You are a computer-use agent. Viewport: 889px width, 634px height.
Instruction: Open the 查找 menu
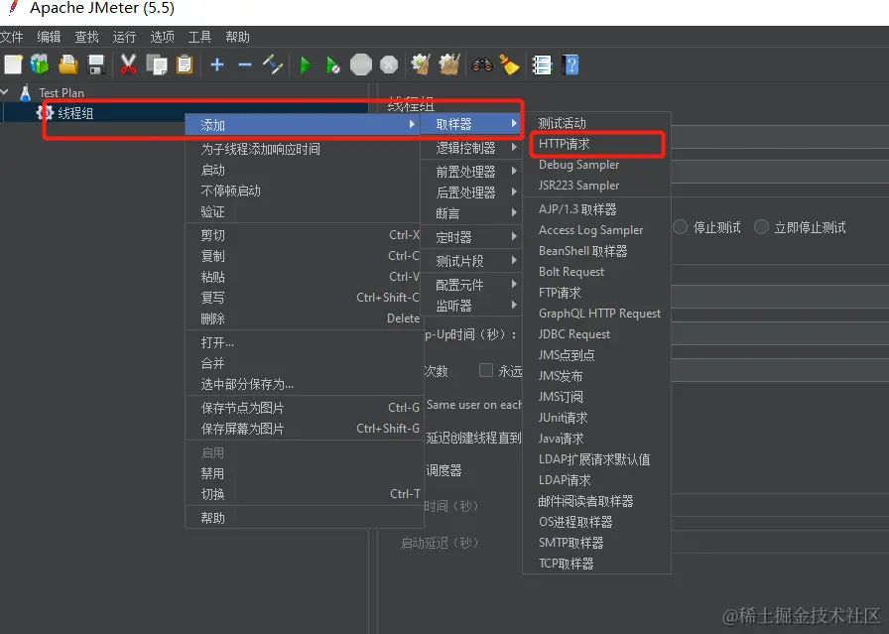(x=86, y=37)
